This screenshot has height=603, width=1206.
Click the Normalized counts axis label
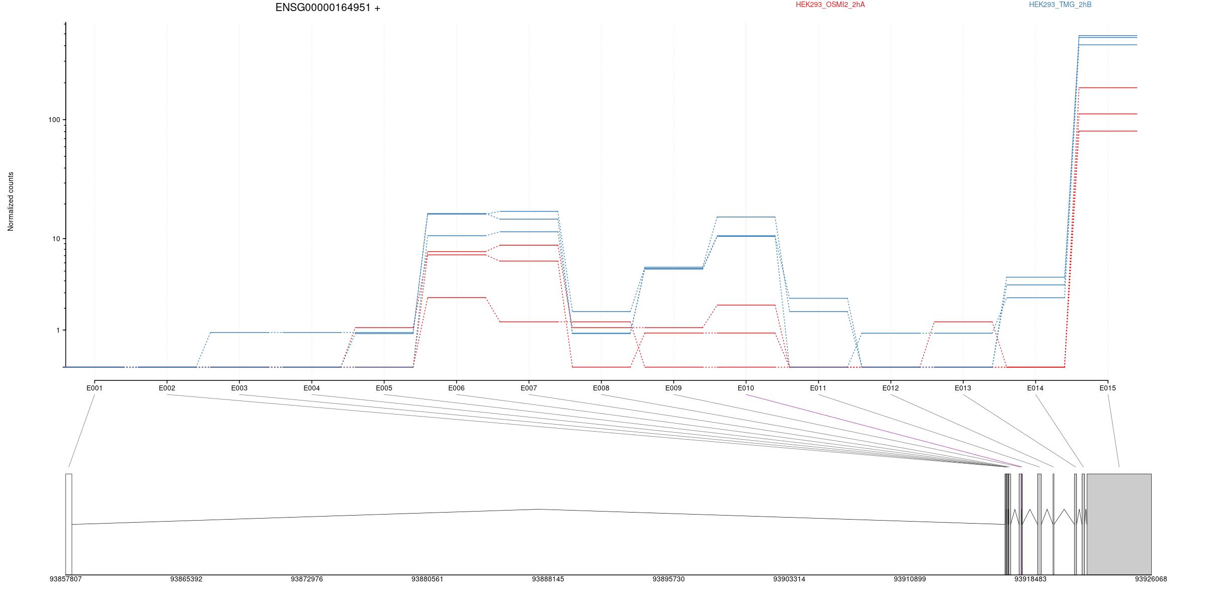(x=11, y=202)
